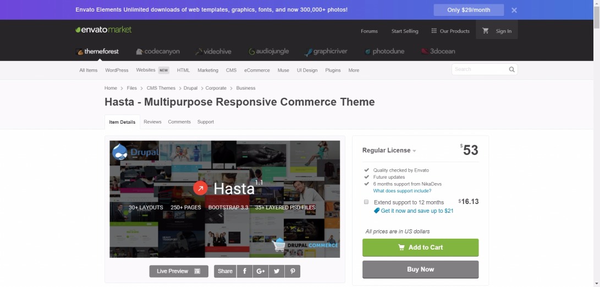This screenshot has height=287, width=600.
Task: Share on Twitter icon
Action: 277,271
